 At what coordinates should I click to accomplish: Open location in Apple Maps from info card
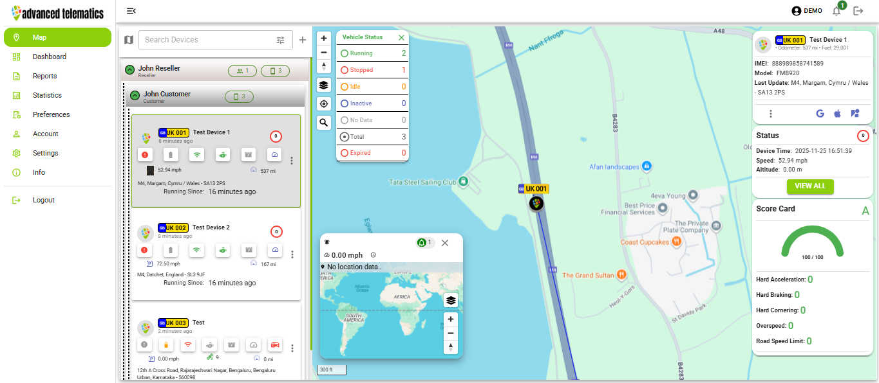coord(836,113)
